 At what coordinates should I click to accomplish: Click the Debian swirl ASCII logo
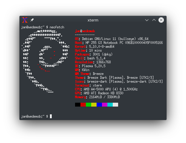pos(45,61)
